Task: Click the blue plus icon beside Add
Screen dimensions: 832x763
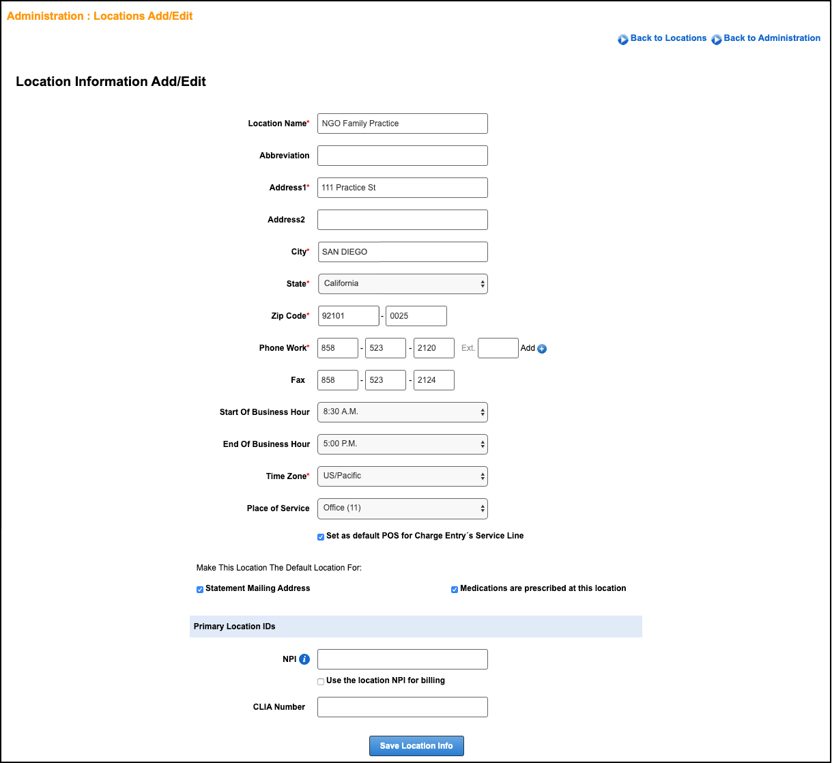Action: tap(542, 349)
